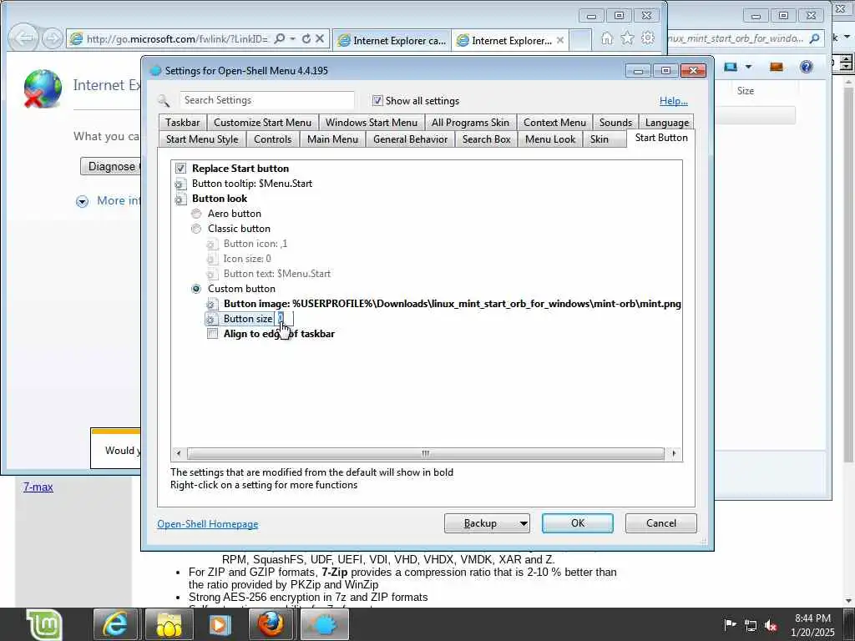Select the Classic button radio option
Screen dimensions: 855x641
point(196,229)
